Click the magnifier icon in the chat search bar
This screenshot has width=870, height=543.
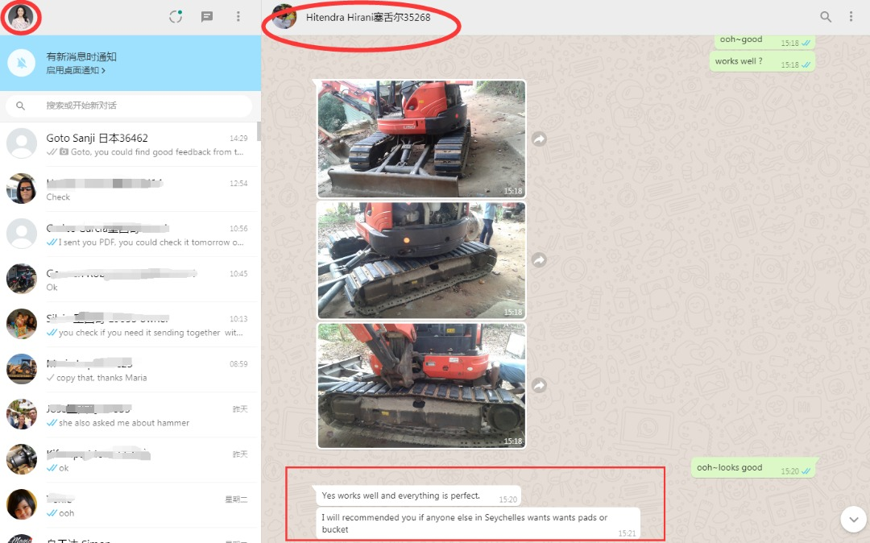[x=20, y=106]
